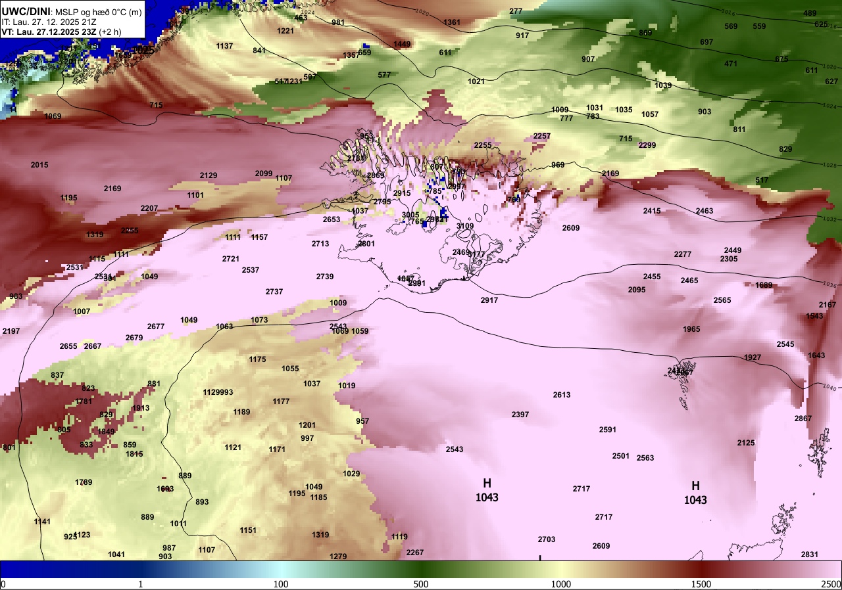This screenshot has width=842, height=590.
Task: Click the 2415 height value
Action: click(x=652, y=211)
